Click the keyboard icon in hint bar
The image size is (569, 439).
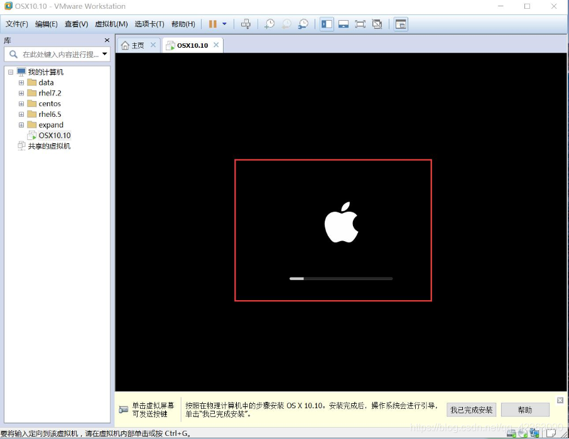[123, 409]
